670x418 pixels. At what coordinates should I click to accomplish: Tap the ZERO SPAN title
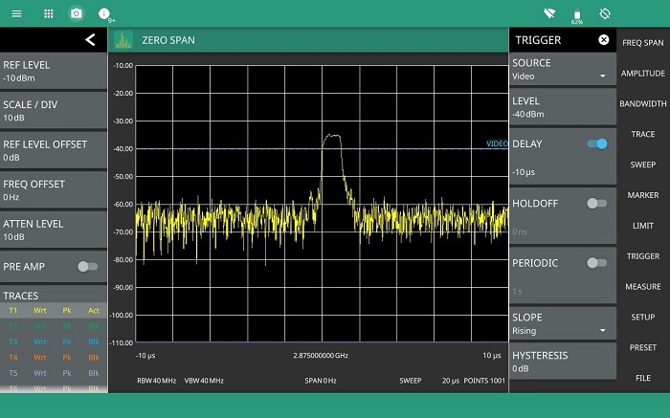click(x=168, y=40)
